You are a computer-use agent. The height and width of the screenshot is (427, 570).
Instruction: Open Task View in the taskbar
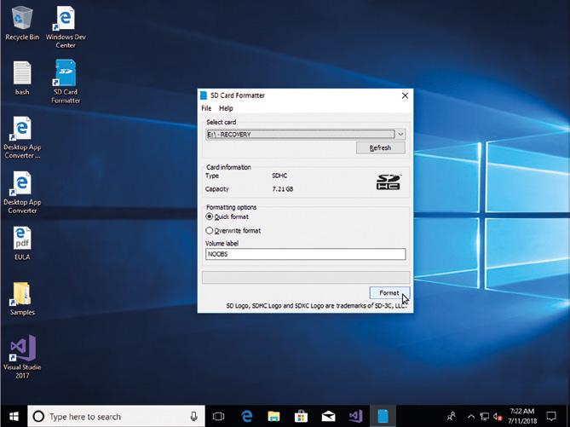coord(218,416)
